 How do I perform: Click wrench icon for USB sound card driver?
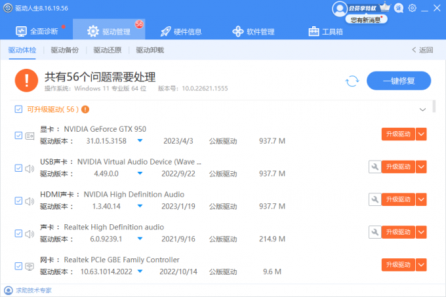[x=375, y=167]
